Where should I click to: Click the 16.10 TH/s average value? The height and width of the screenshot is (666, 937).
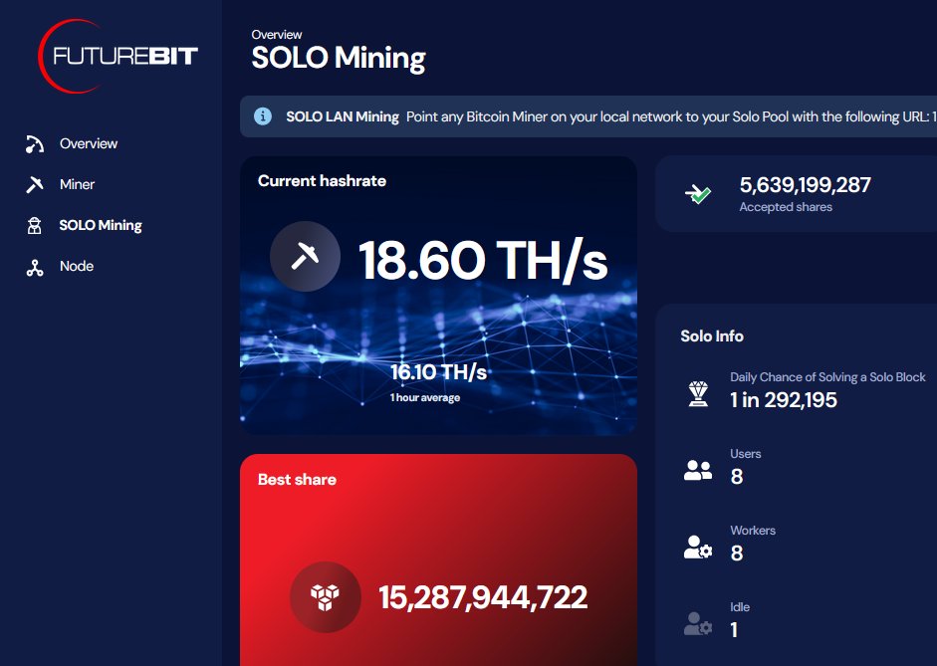coord(438,372)
